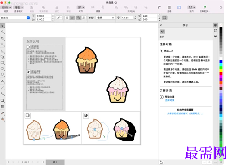Select the Zoom magnifier tool
The image size is (235, 167).
(2, 44)
